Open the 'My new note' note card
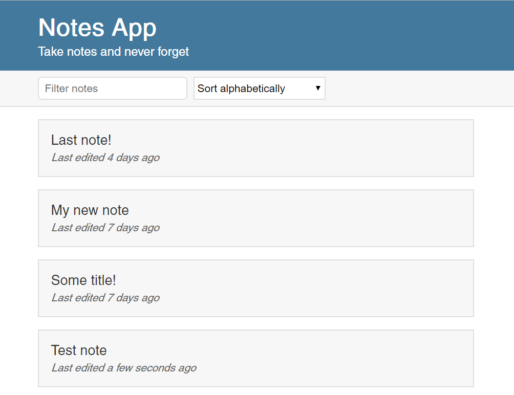 tap(255, 218)
